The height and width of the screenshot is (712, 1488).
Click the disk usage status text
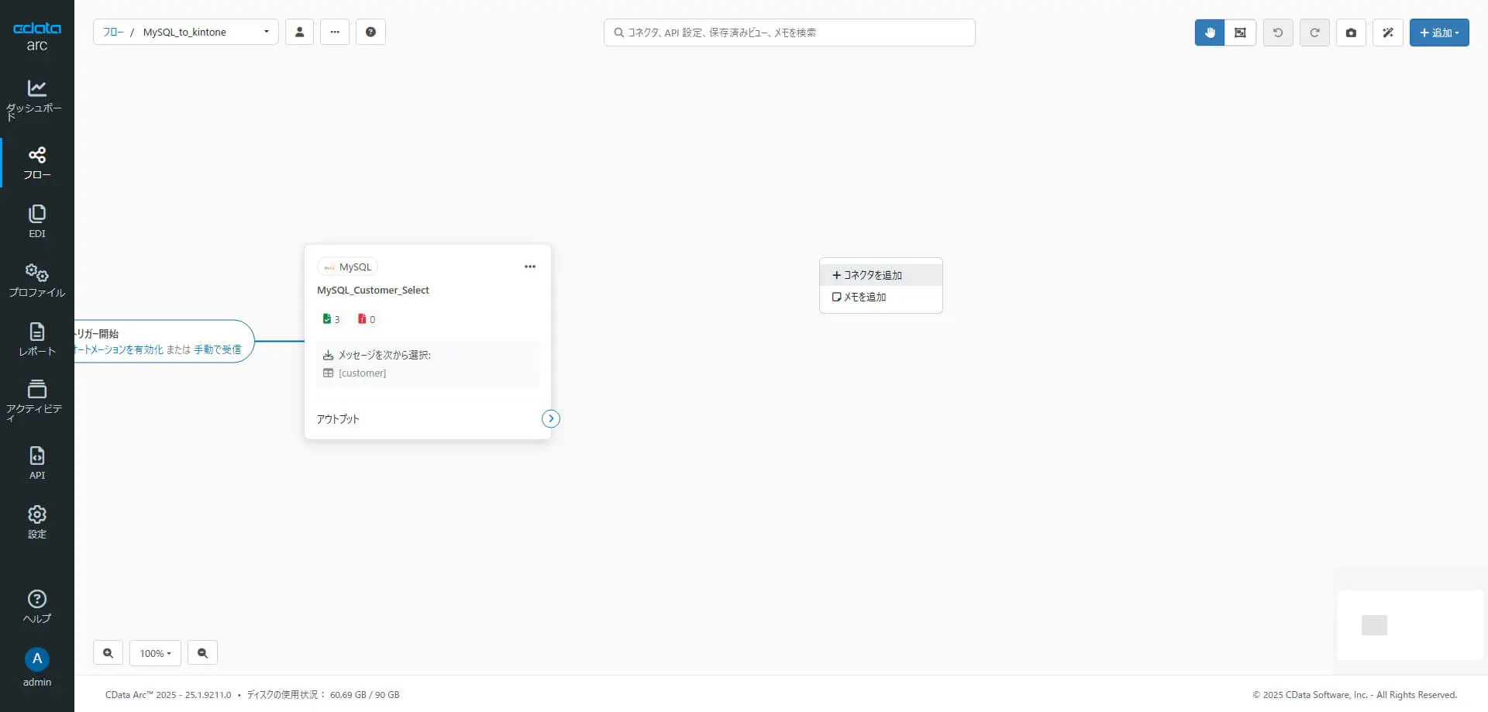tap(323, 695)
